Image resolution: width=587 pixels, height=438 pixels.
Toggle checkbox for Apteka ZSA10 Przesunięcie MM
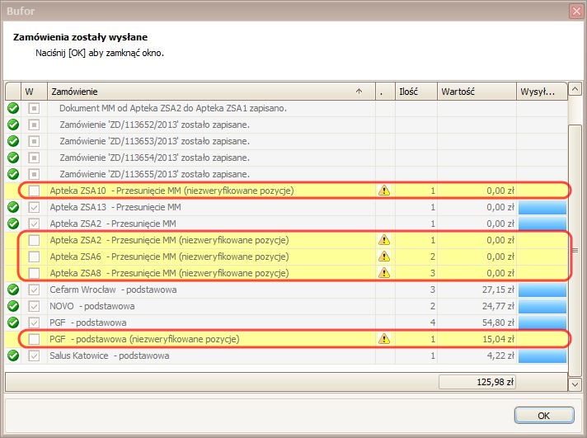[x=34, y=191]
